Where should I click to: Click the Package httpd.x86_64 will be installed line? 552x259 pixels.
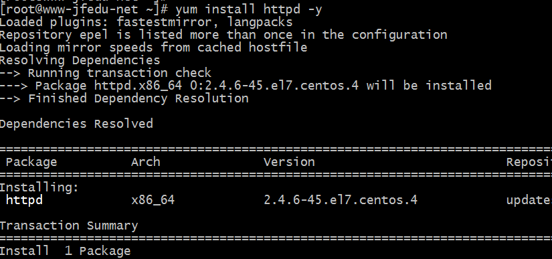pyautogui.click(x=246, y=86)
